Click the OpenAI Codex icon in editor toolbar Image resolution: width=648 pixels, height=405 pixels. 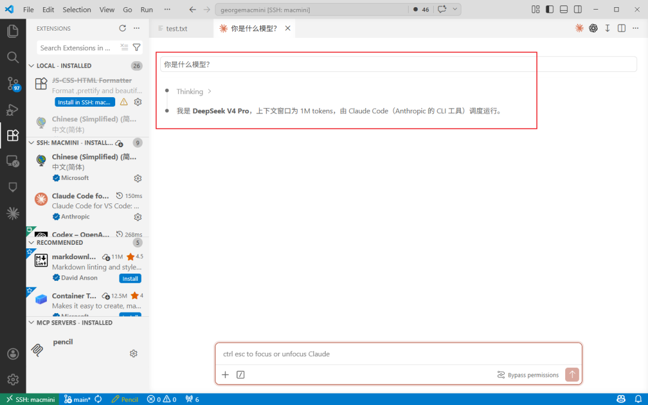click(593, 28)
